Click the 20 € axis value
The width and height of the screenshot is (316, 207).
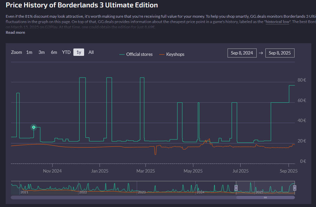302,141
